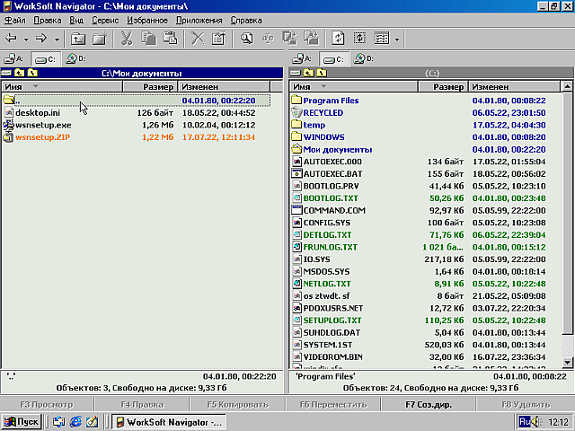The height and width of the screenshot is (431, 575).
Task: Open the Избранное menu
Action: pyautogui.click(x=144, y=20)
